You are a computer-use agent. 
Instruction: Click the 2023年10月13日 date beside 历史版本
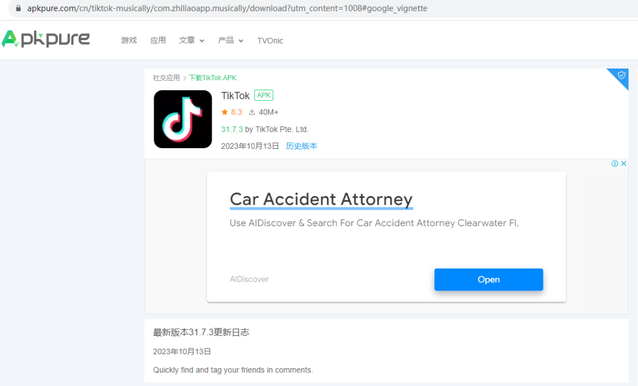(250, 146)
